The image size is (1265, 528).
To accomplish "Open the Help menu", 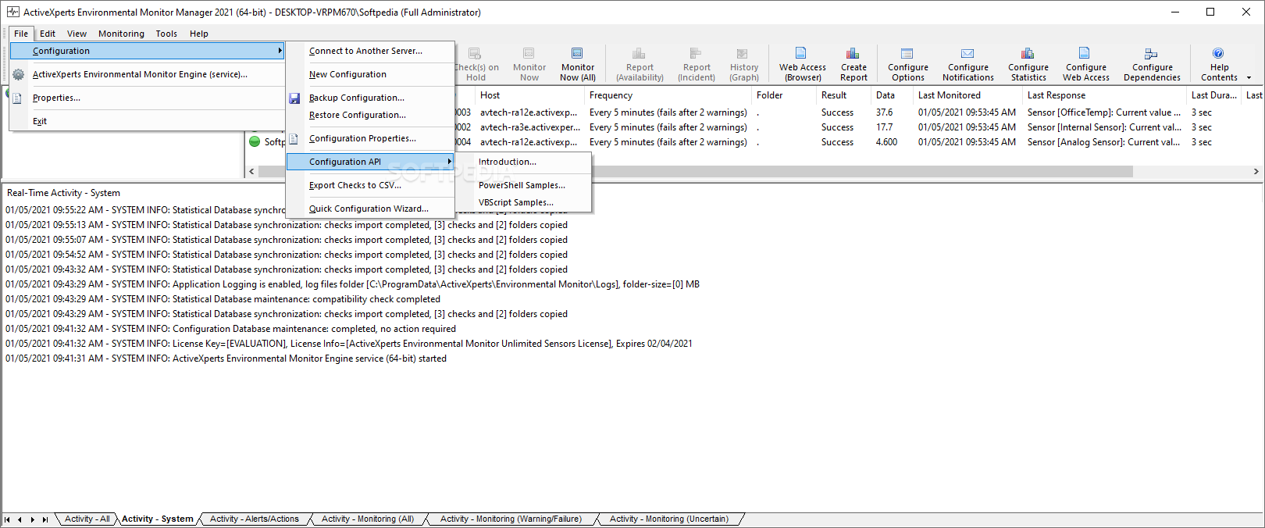I will click(x=199, y=34).
